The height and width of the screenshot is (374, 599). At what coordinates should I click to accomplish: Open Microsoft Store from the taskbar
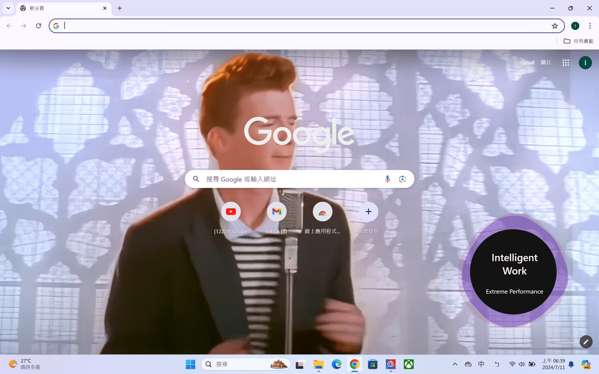tap(373, 364)
